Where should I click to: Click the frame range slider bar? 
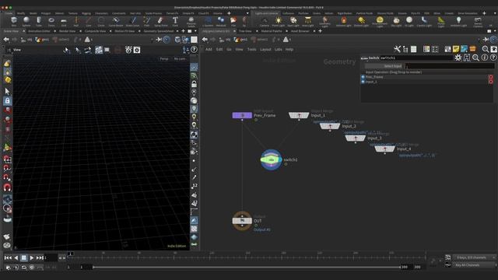click(247, 267)
